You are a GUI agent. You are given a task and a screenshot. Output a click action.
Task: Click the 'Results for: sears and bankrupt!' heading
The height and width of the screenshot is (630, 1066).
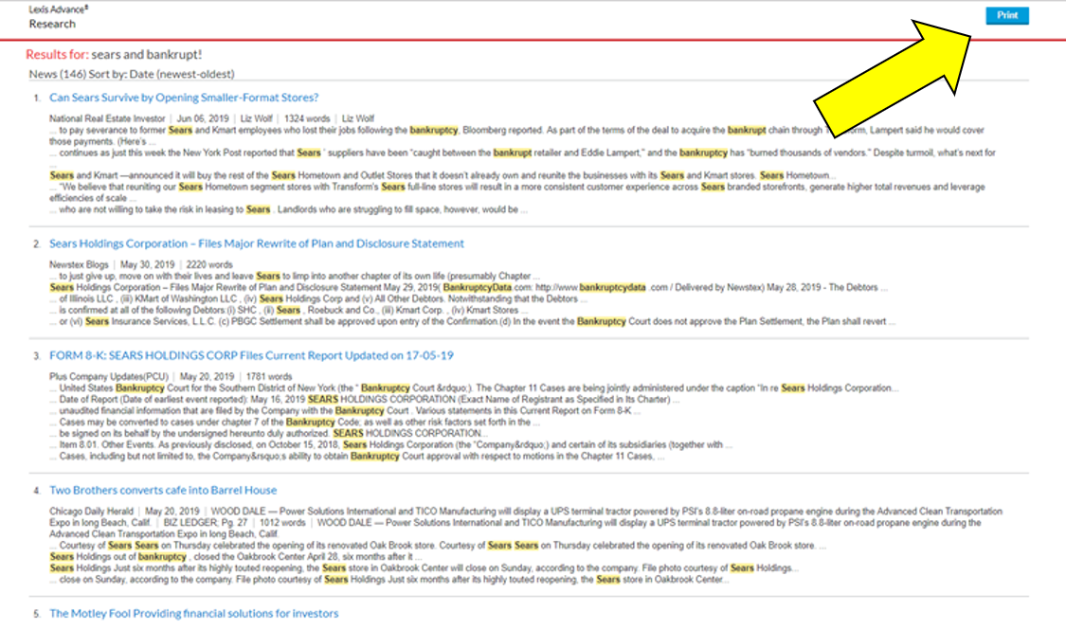114,54
